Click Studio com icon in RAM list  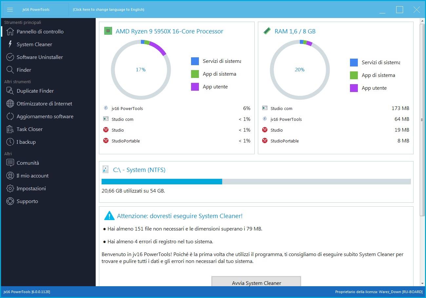[265, 108]
